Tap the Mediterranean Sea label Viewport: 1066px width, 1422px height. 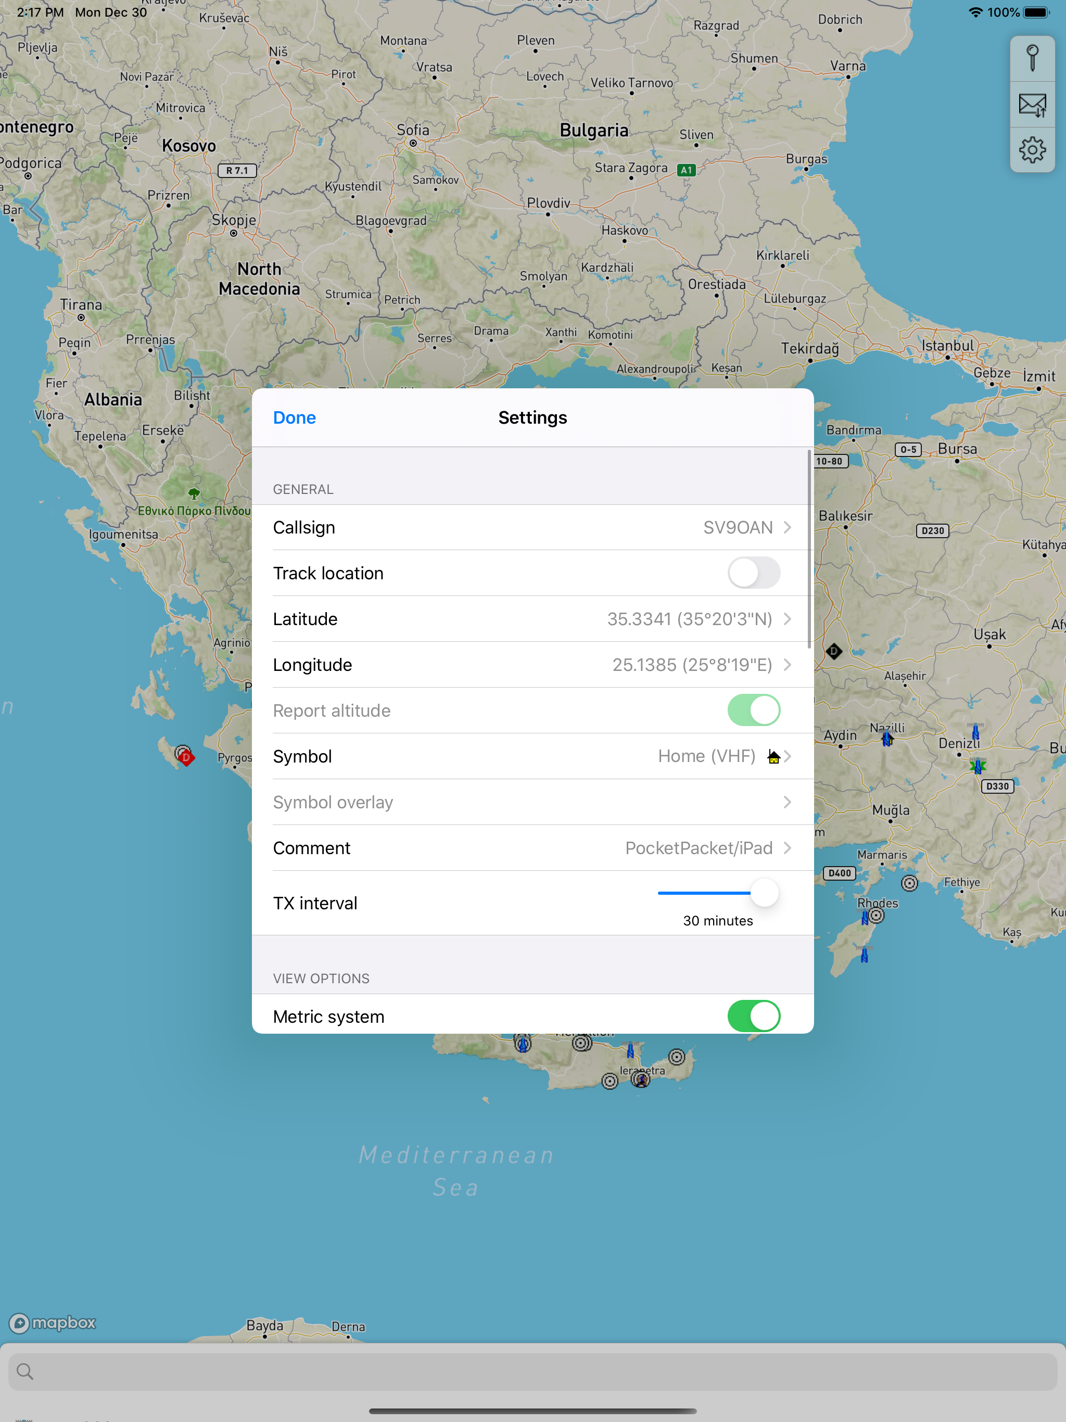pyautogui.click(x=456, y=1171)
